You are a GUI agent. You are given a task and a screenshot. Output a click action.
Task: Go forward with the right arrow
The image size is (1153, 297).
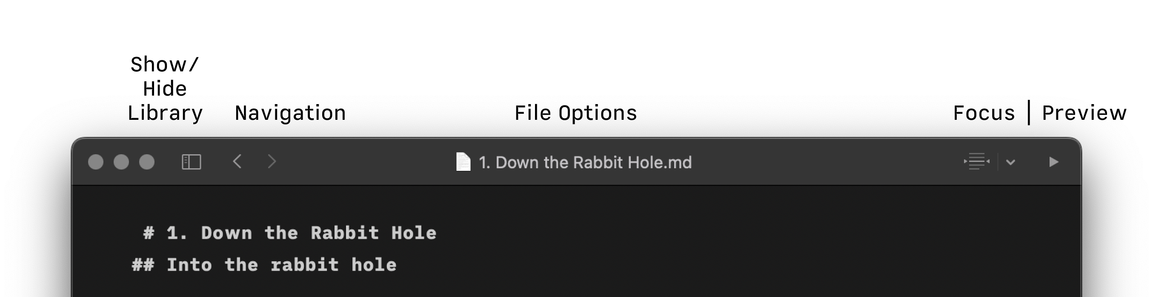(272, 161)
